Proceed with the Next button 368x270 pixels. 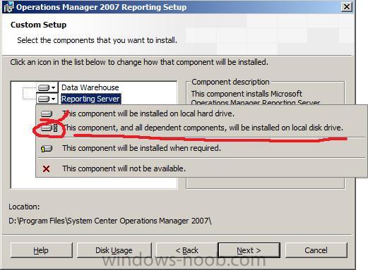pos(249,250)
